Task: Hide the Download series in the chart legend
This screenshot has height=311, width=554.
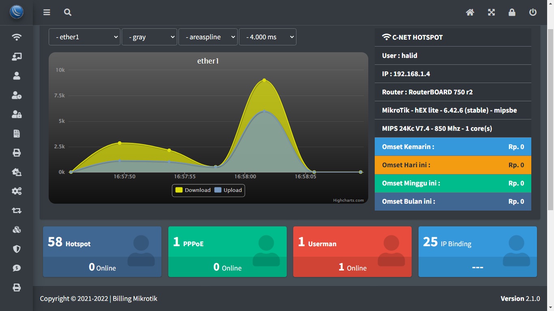Action: tap(193, 190)
